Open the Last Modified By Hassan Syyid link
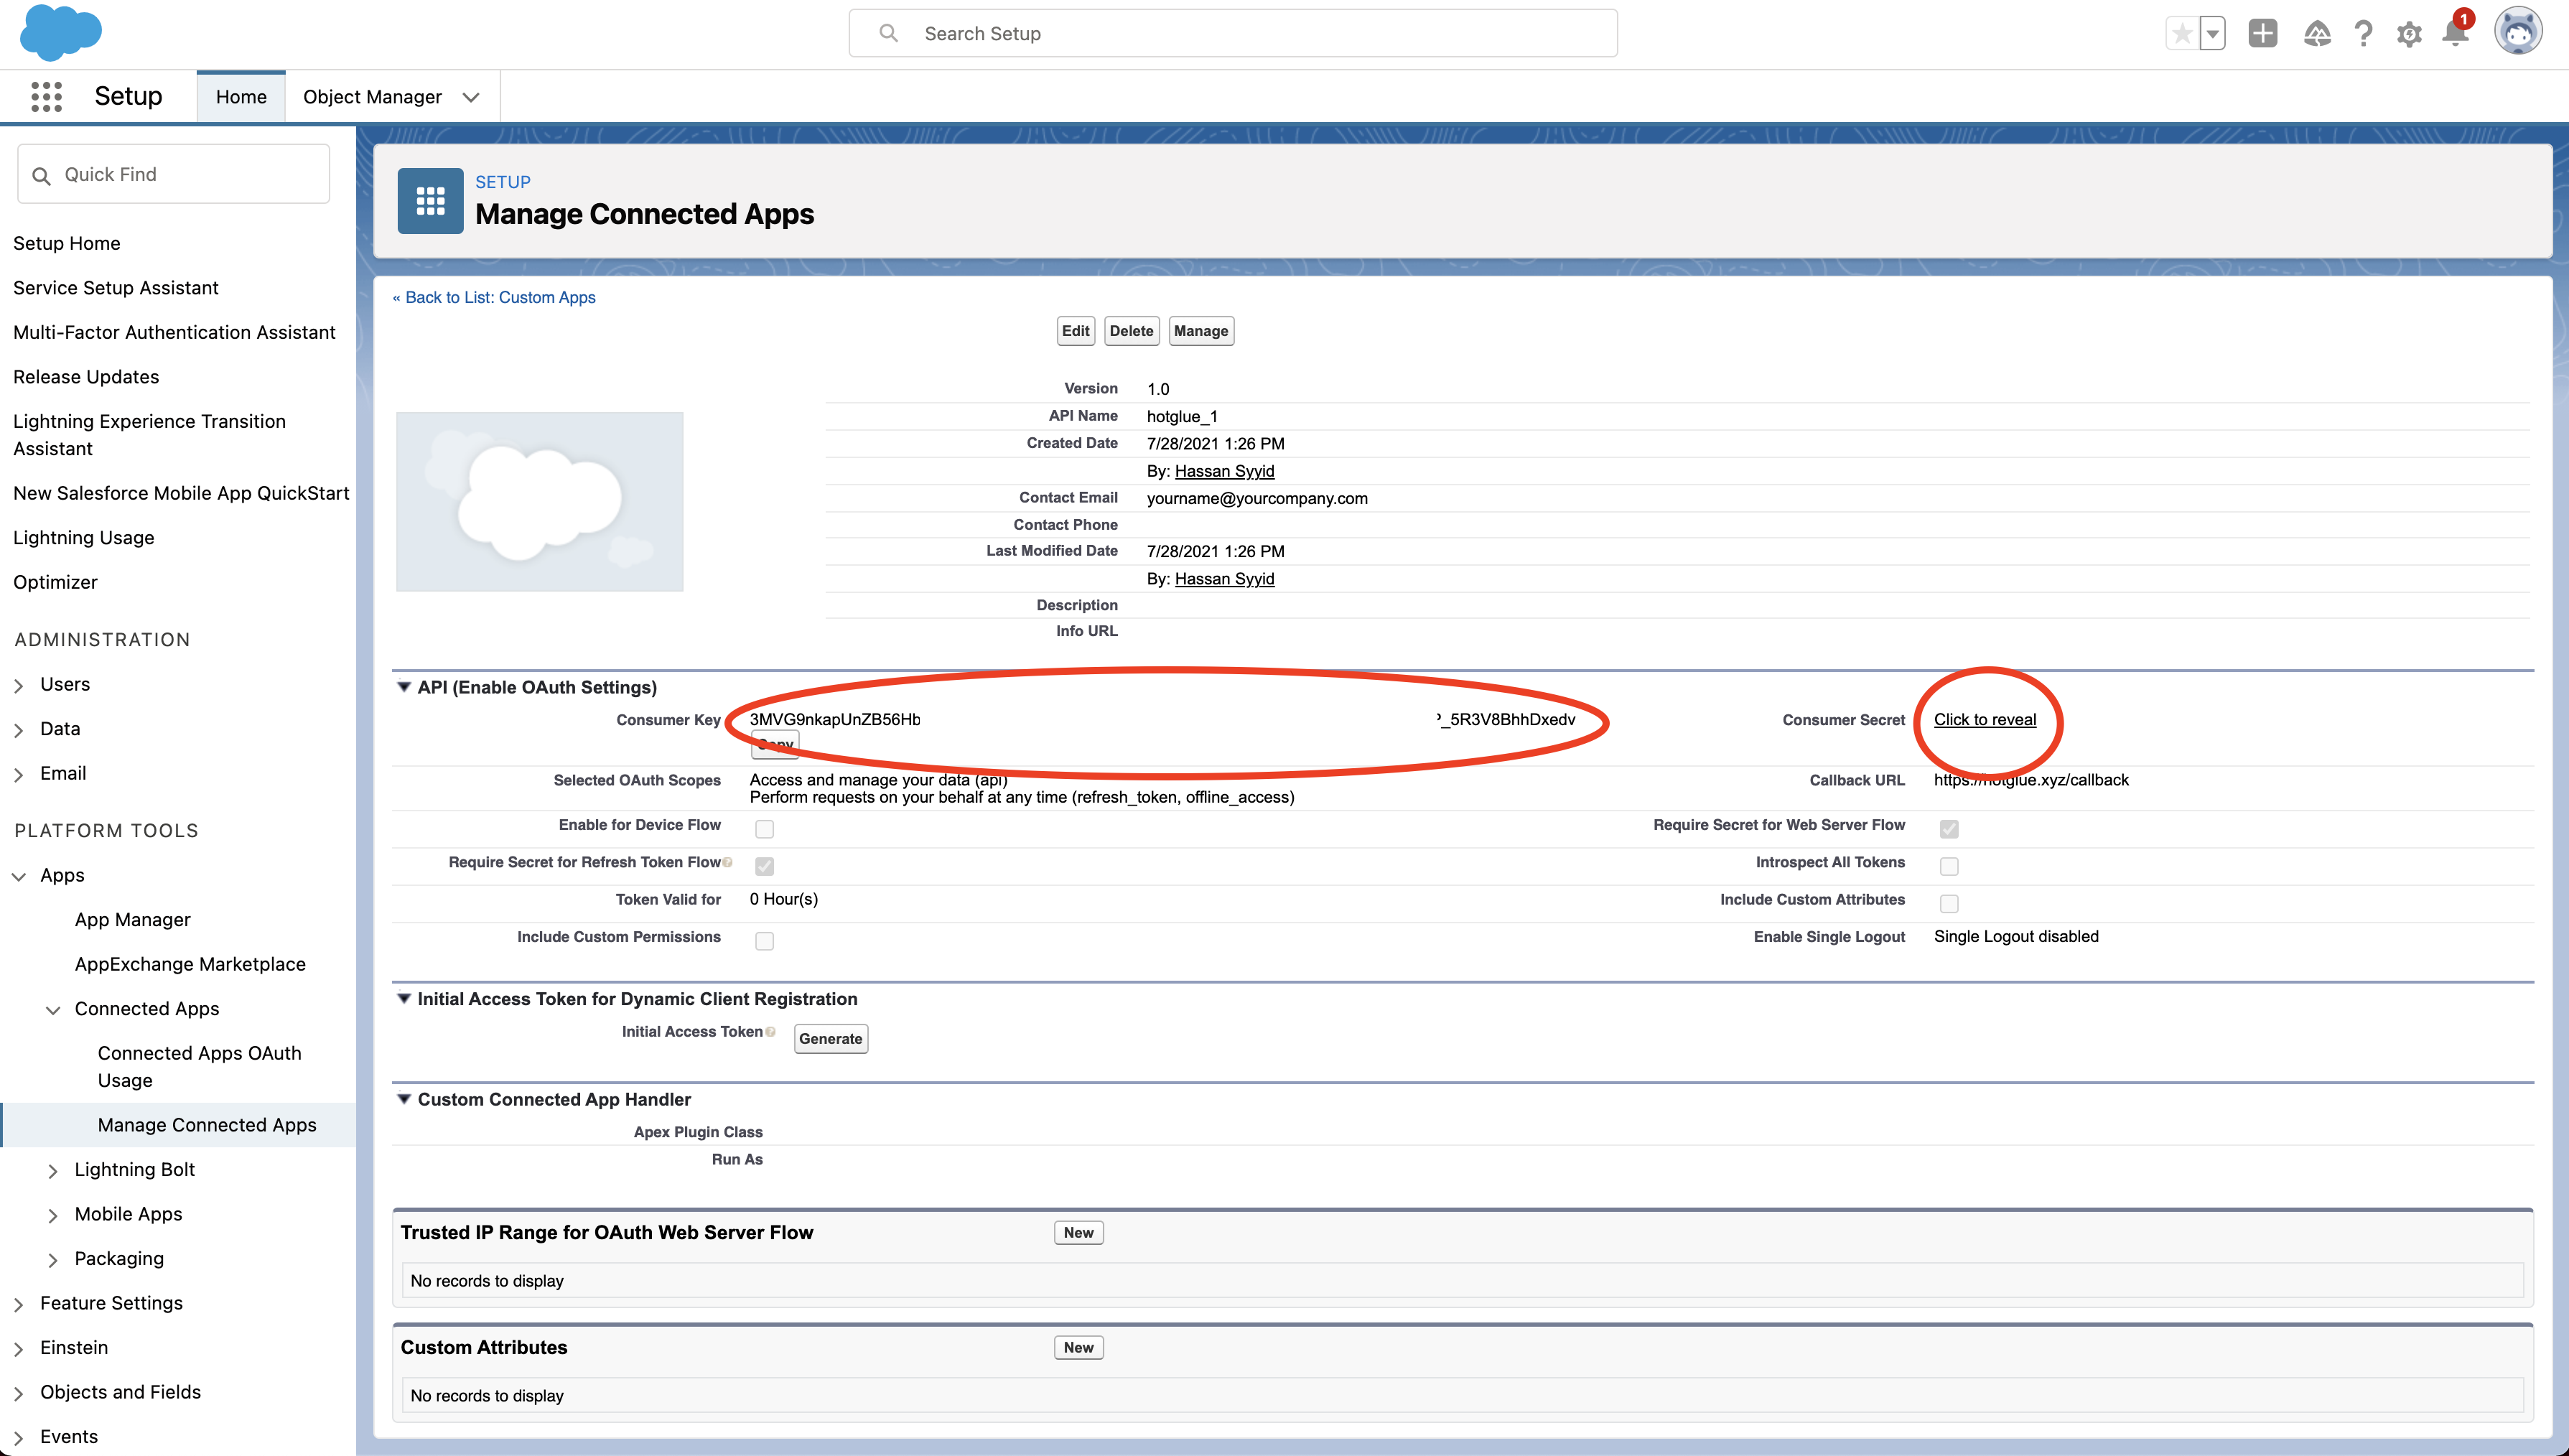The width and height of the screenshot is (2569, 1456). pos(1224,579)
